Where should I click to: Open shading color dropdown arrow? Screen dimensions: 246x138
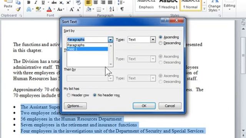pos(93,9)
